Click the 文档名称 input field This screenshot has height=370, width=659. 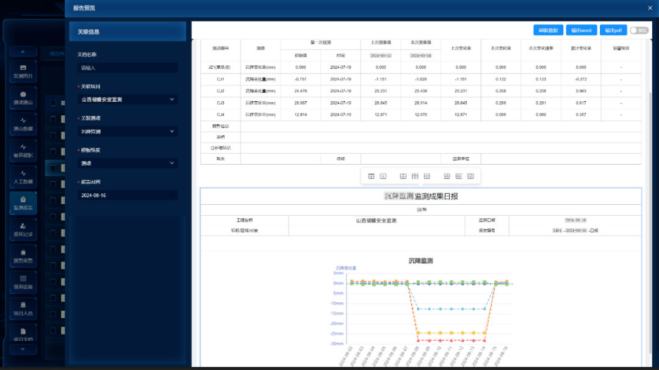click(x=128, y=68)
